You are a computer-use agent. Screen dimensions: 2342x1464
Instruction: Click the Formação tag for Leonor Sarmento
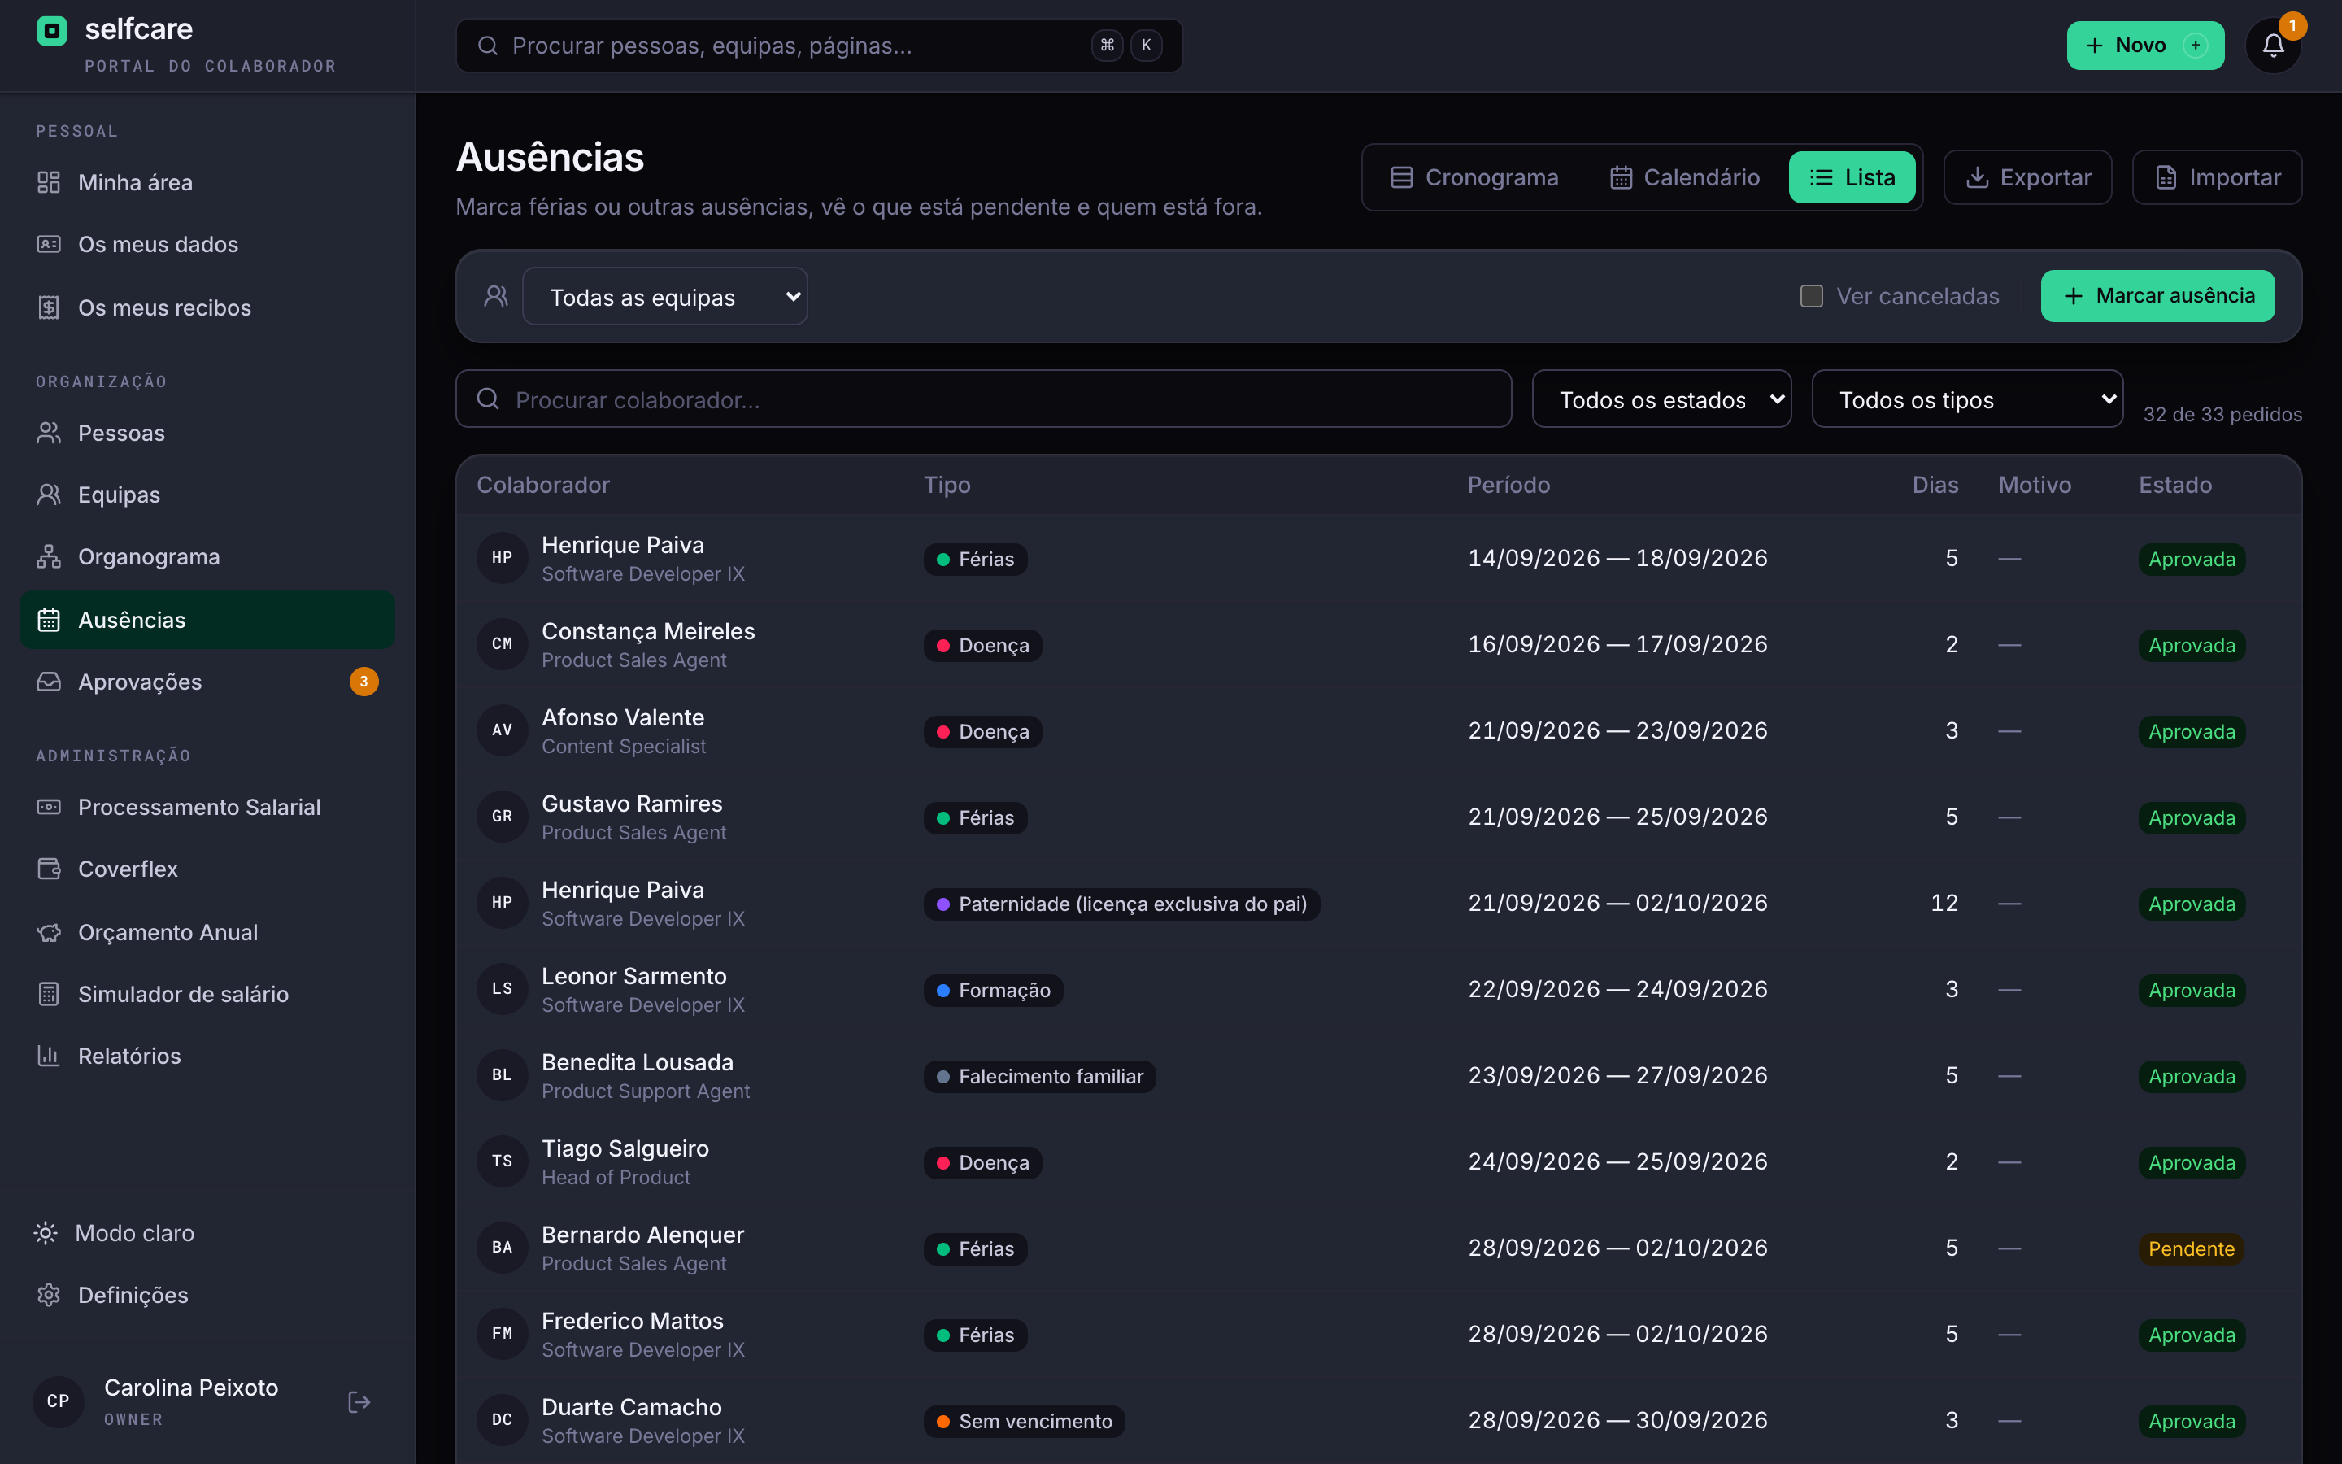[x=993, y=991]
